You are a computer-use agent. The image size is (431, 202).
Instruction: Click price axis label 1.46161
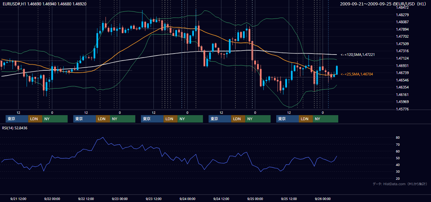402,95
